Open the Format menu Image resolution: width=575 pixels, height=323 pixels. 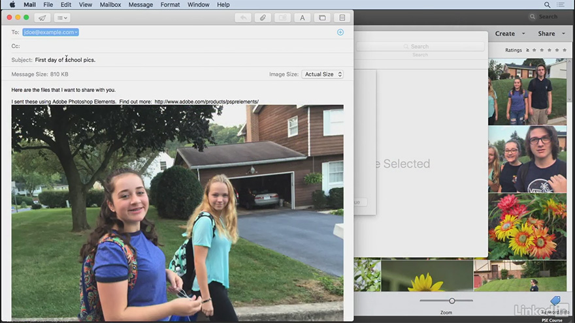point(170,5)
